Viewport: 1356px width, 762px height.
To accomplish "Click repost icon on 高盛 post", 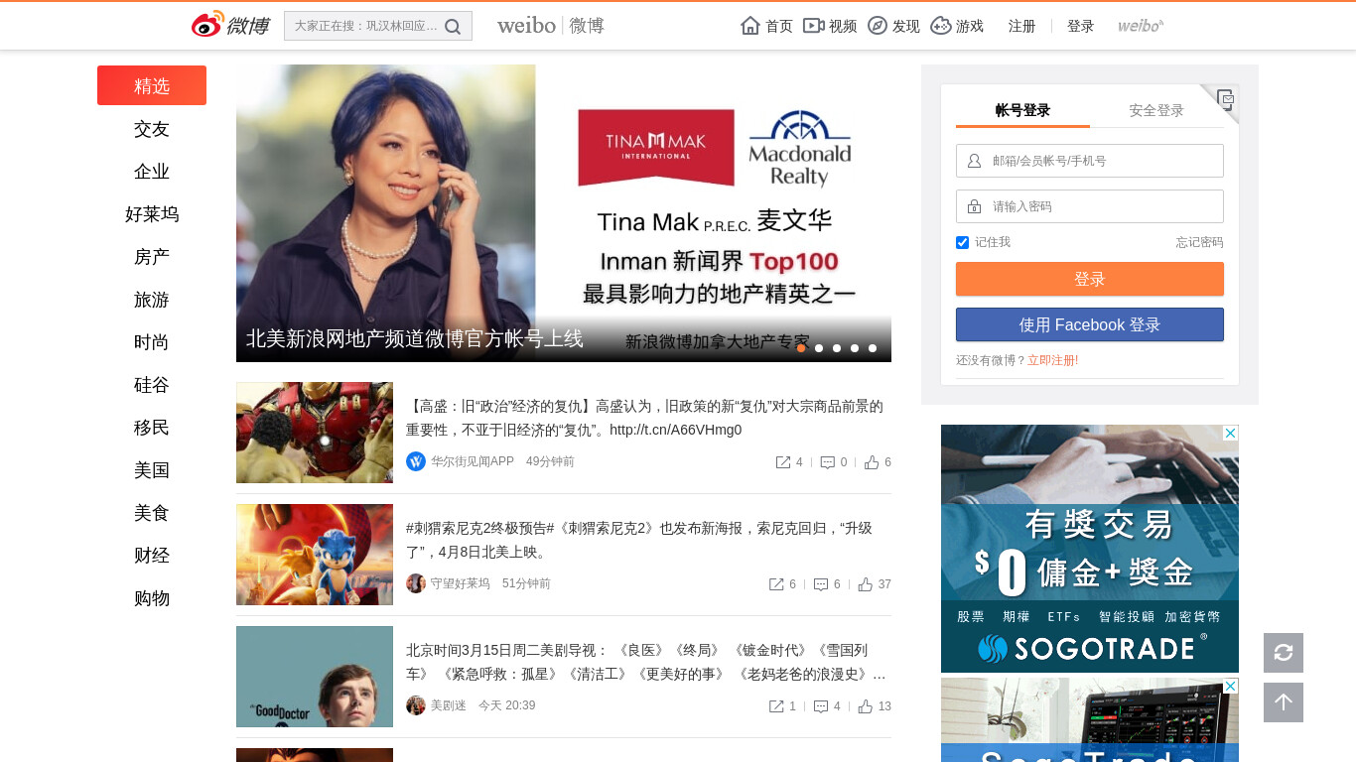I will tap(783, 462).
